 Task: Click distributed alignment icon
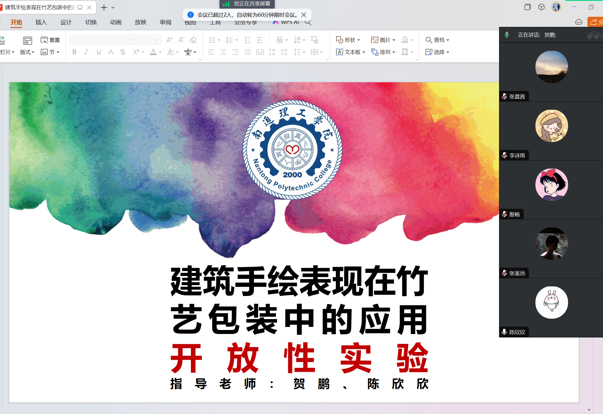click(x=260, y=52)
